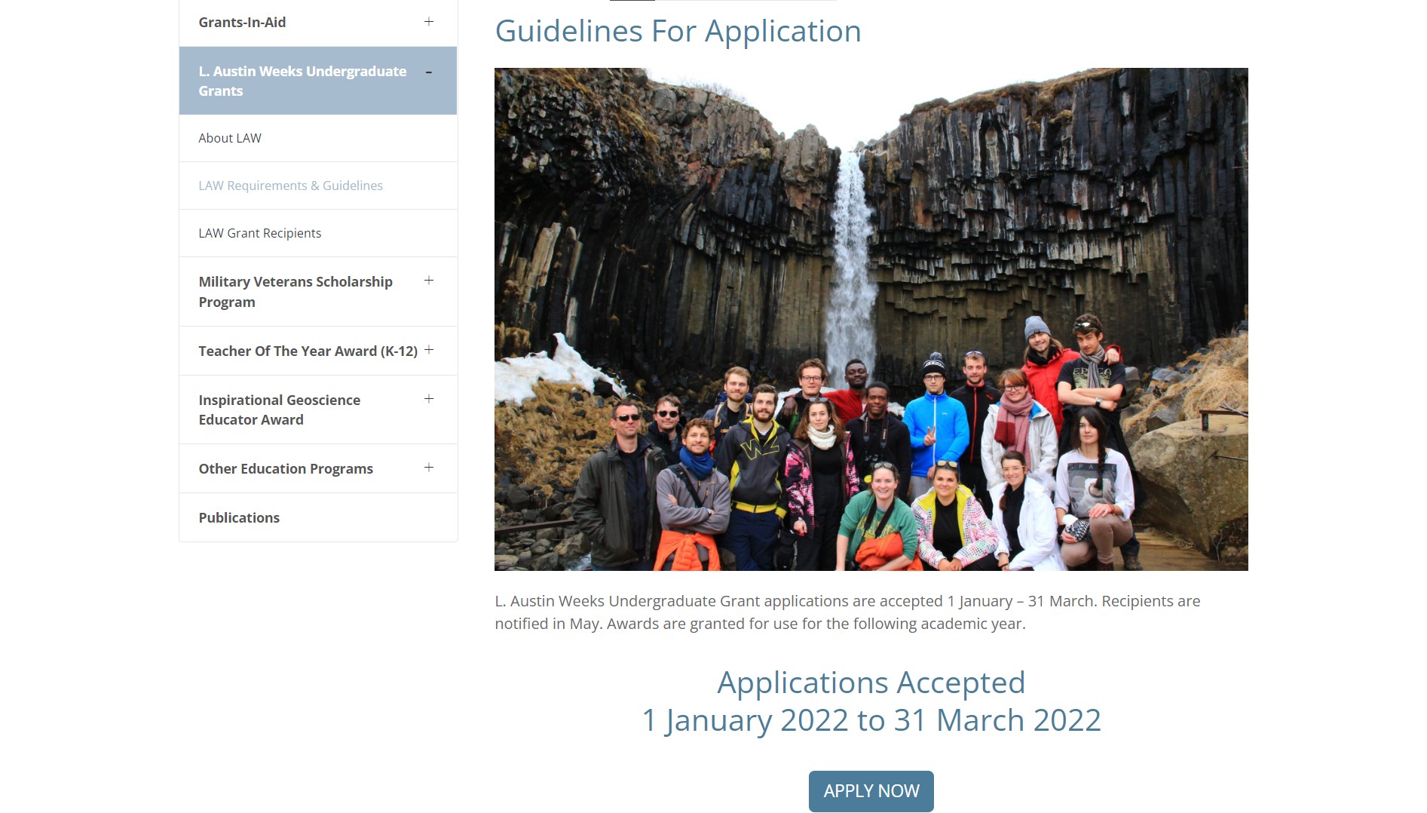This screenshot has height=813, width=1427.
Task: Open the Publications sidebar item
Action: pyautogui.click(x=239, y=517)
